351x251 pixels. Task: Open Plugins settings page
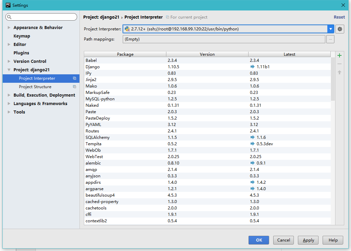(x=21, y=53)
